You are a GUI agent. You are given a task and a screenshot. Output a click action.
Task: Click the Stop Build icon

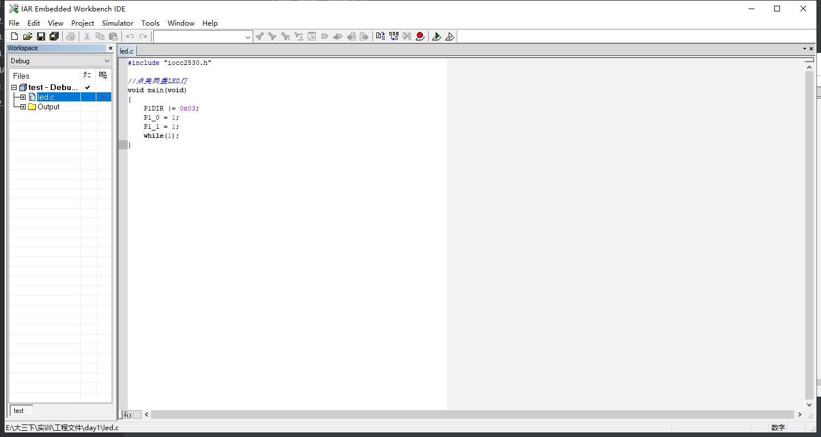pyautogui.click(x=407, y=36)
